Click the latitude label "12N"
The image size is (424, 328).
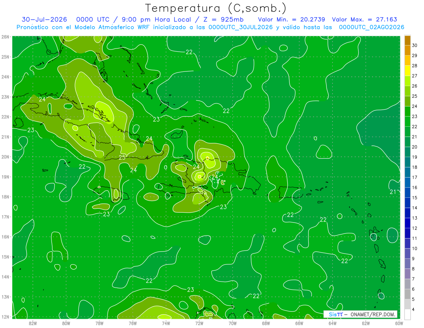point(6,317)
